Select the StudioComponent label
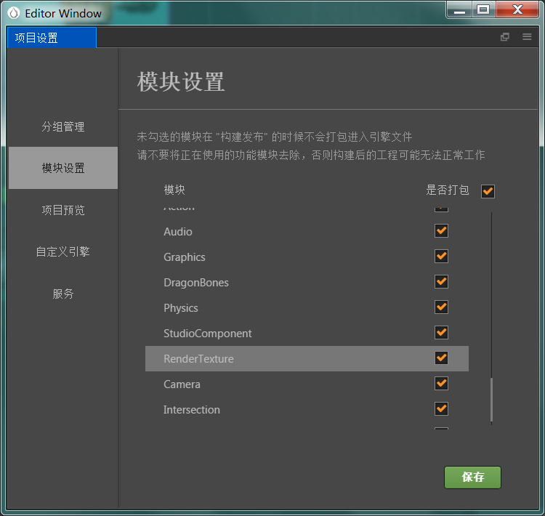Screen dimensions: 545x516 (208, 334)
